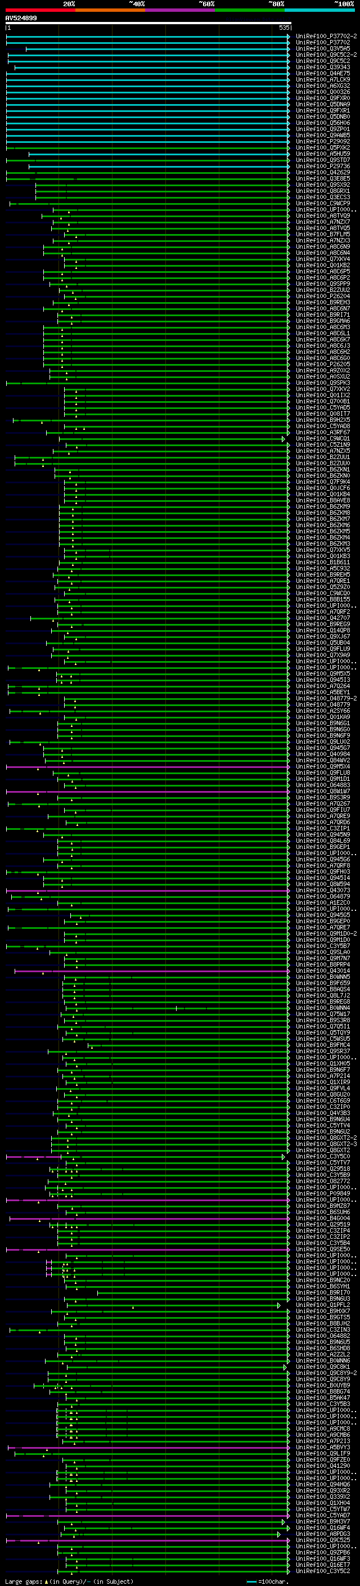Select label UniRef100_Q16ET7
The image size is (360, 1586).
(x=323, y=1565)
